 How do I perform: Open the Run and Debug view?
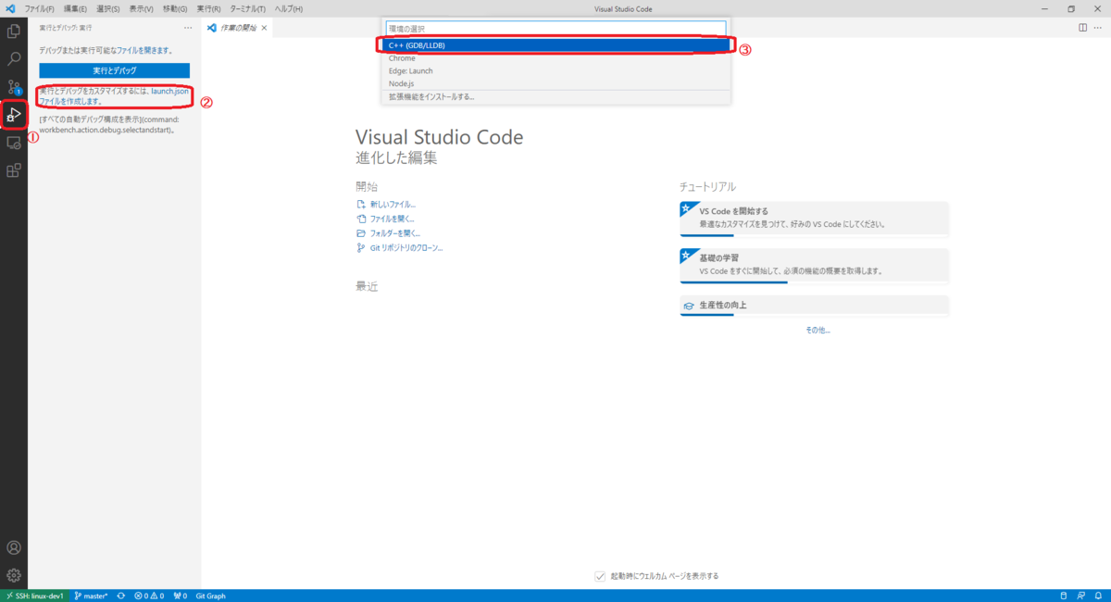pyautogui.click(x=14, y=115)
